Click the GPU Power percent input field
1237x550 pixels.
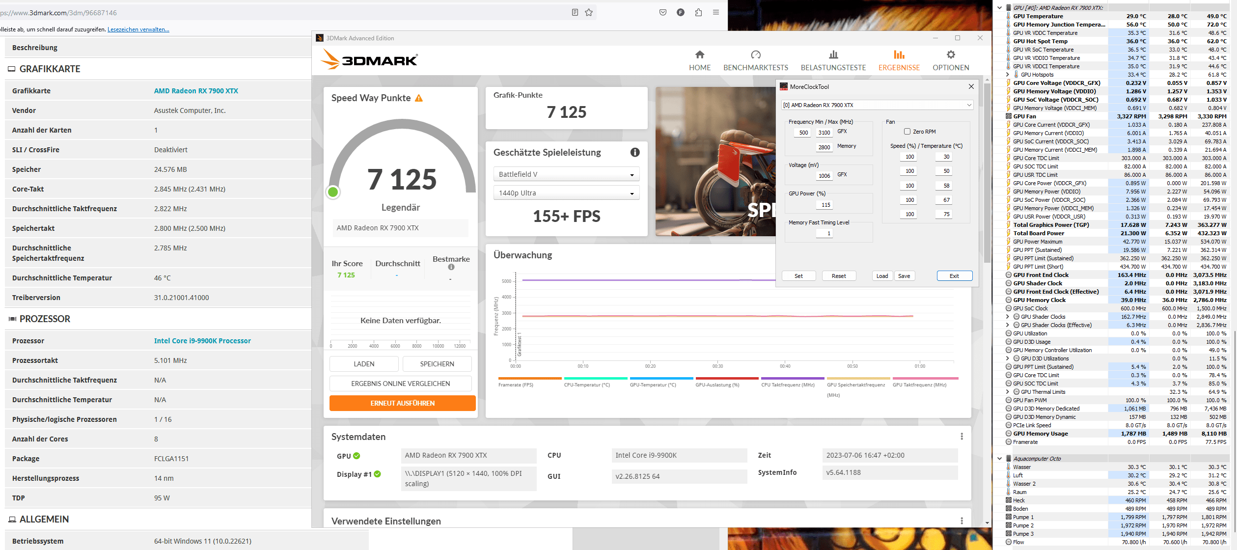coord(825,205)
